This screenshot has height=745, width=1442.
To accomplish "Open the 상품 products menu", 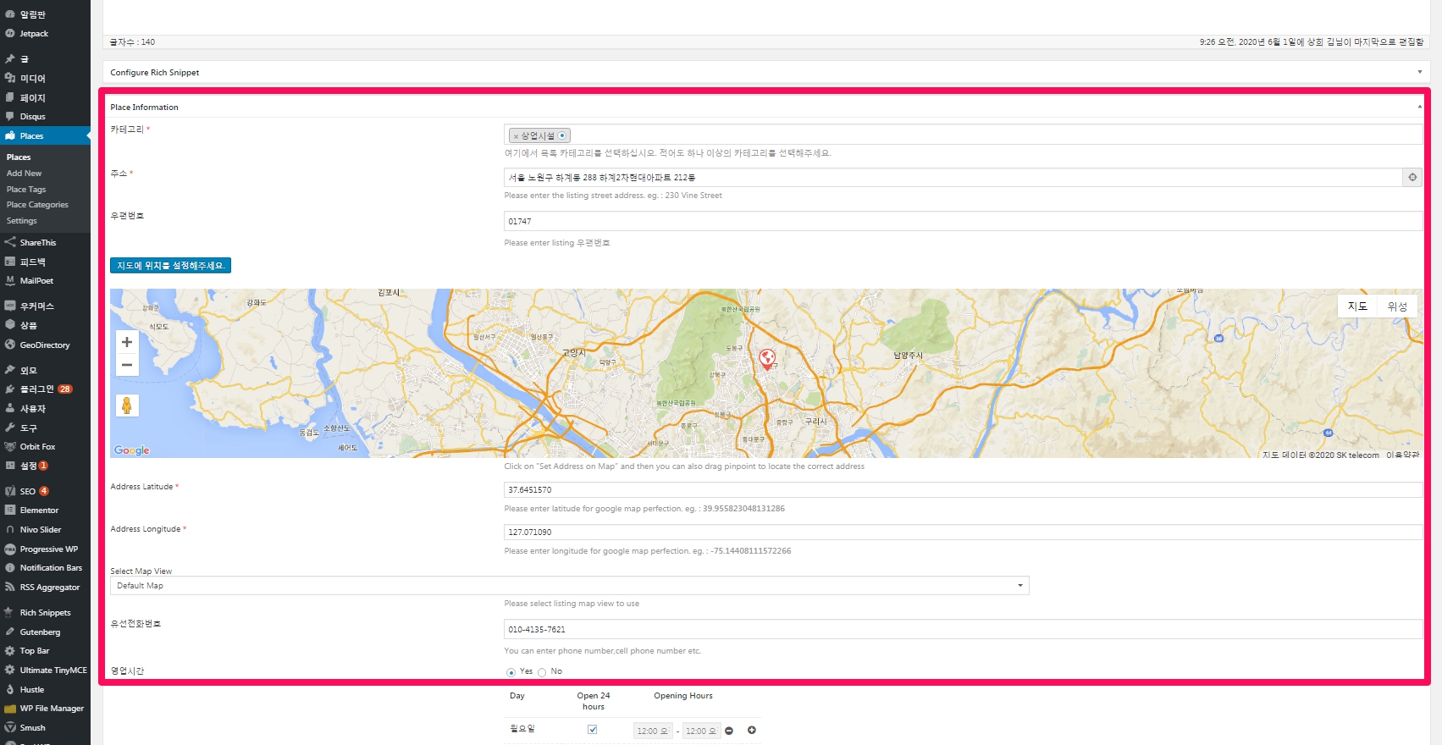I will pyautogui.click(x=29, y=325).
